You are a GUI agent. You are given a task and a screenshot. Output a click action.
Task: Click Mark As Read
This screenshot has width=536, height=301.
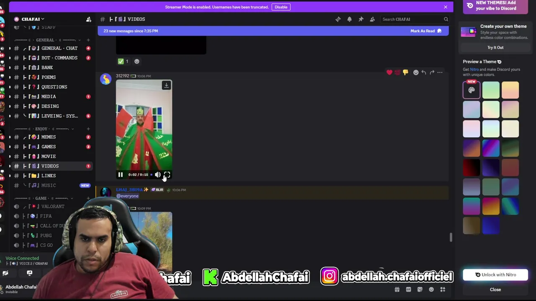[x=426, y=31]
